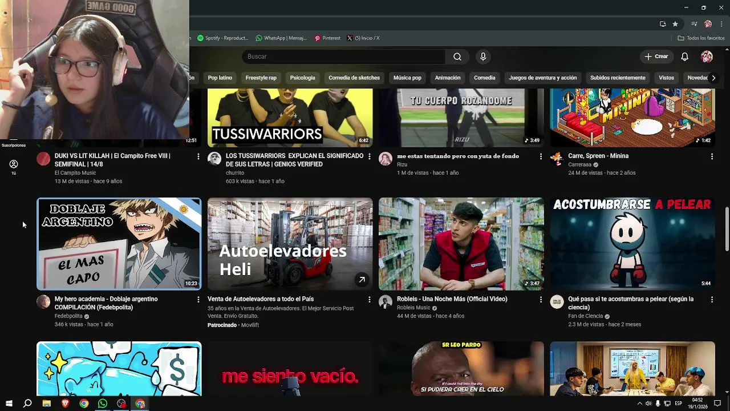Grab the page vertical scrollbar thumb
This screenshot has width=730, height=411.
[x=727, y=228]
